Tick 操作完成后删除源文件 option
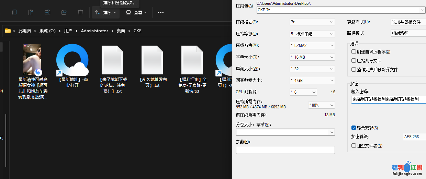 354,70
